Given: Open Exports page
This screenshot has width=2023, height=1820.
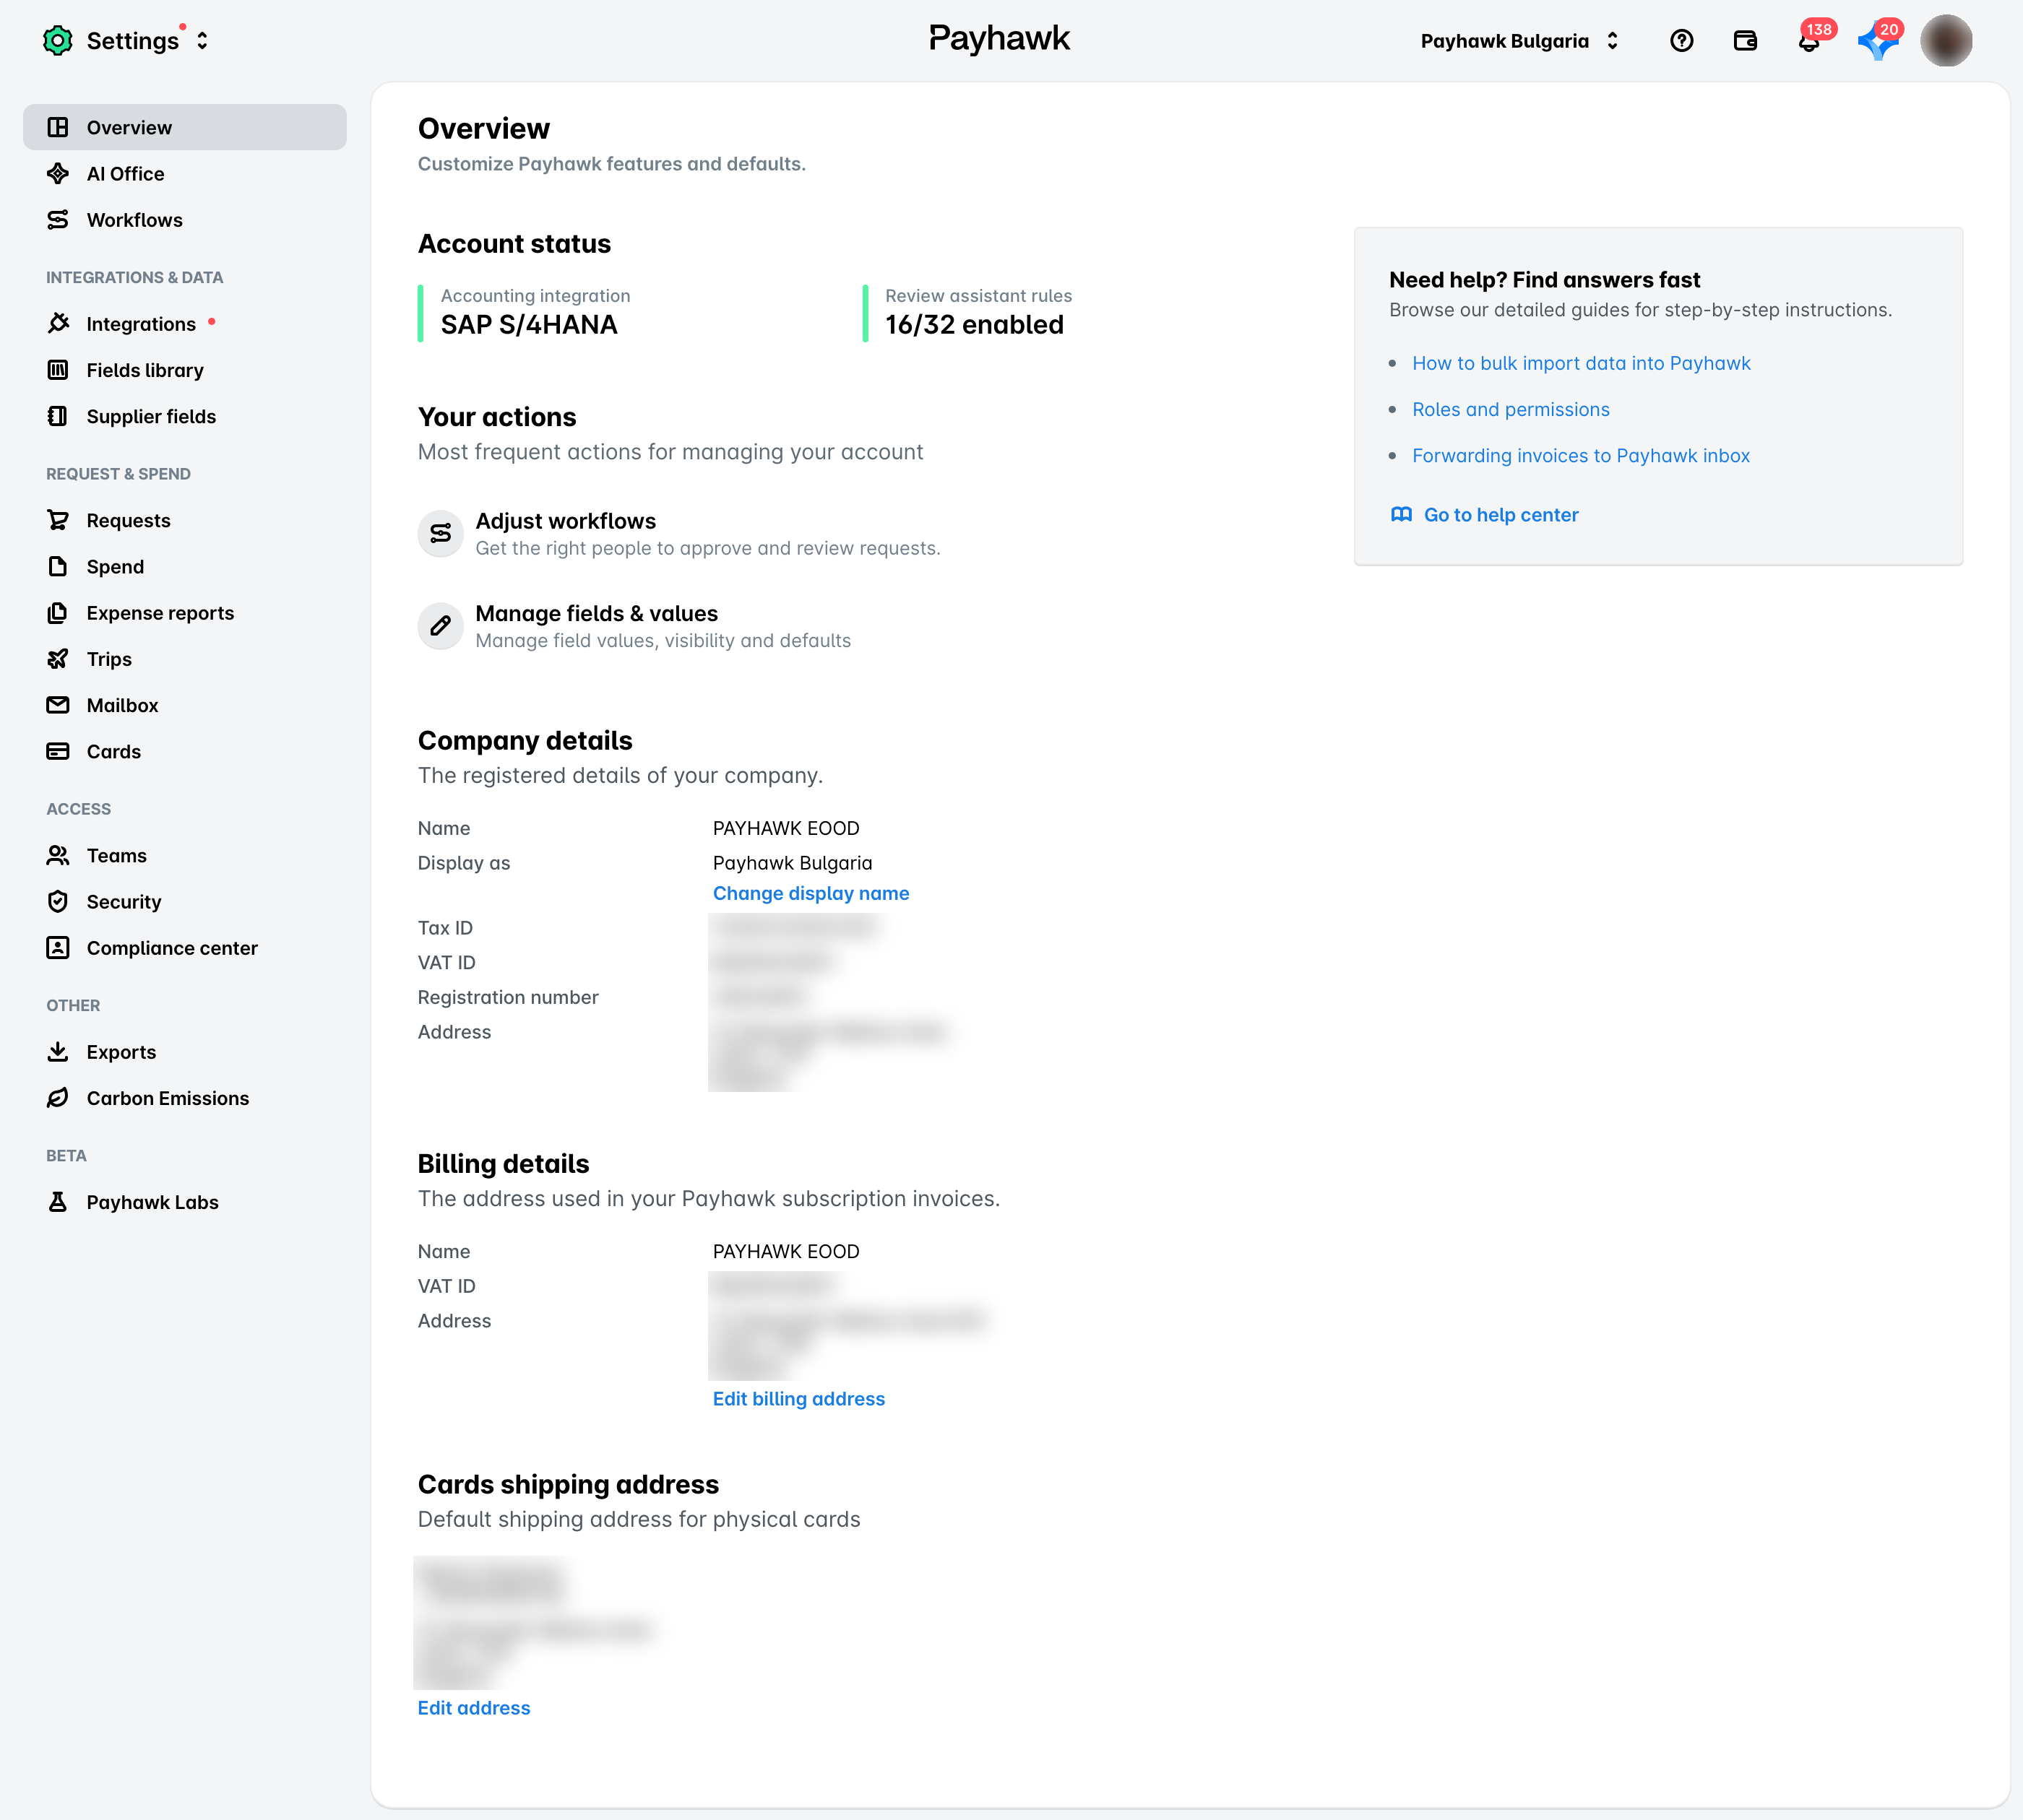Looking at the screenshot, I should (185, 1051).
